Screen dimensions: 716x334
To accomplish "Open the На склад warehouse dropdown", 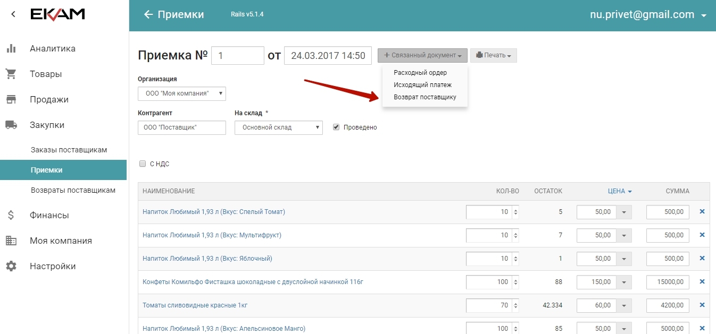I will [278, 128].
